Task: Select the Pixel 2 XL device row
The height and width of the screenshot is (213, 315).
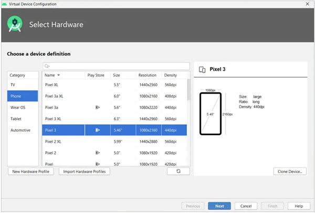Action: point(114,141)
